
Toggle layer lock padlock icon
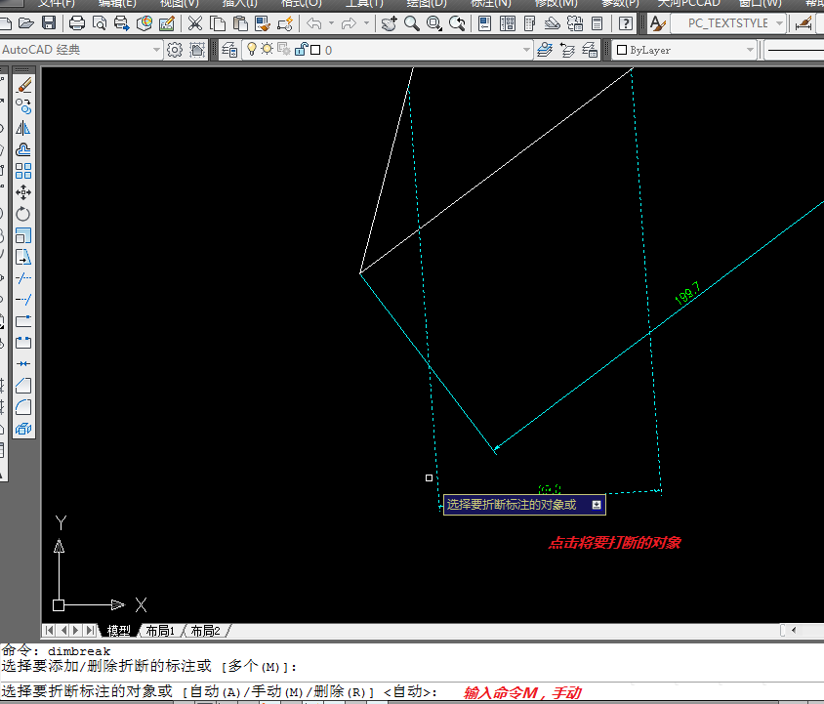(301, 50)
